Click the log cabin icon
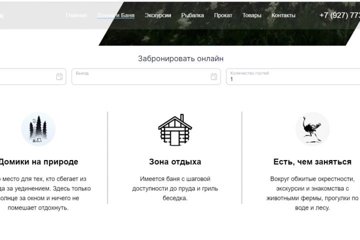360x240 pixels. (175, 130)
